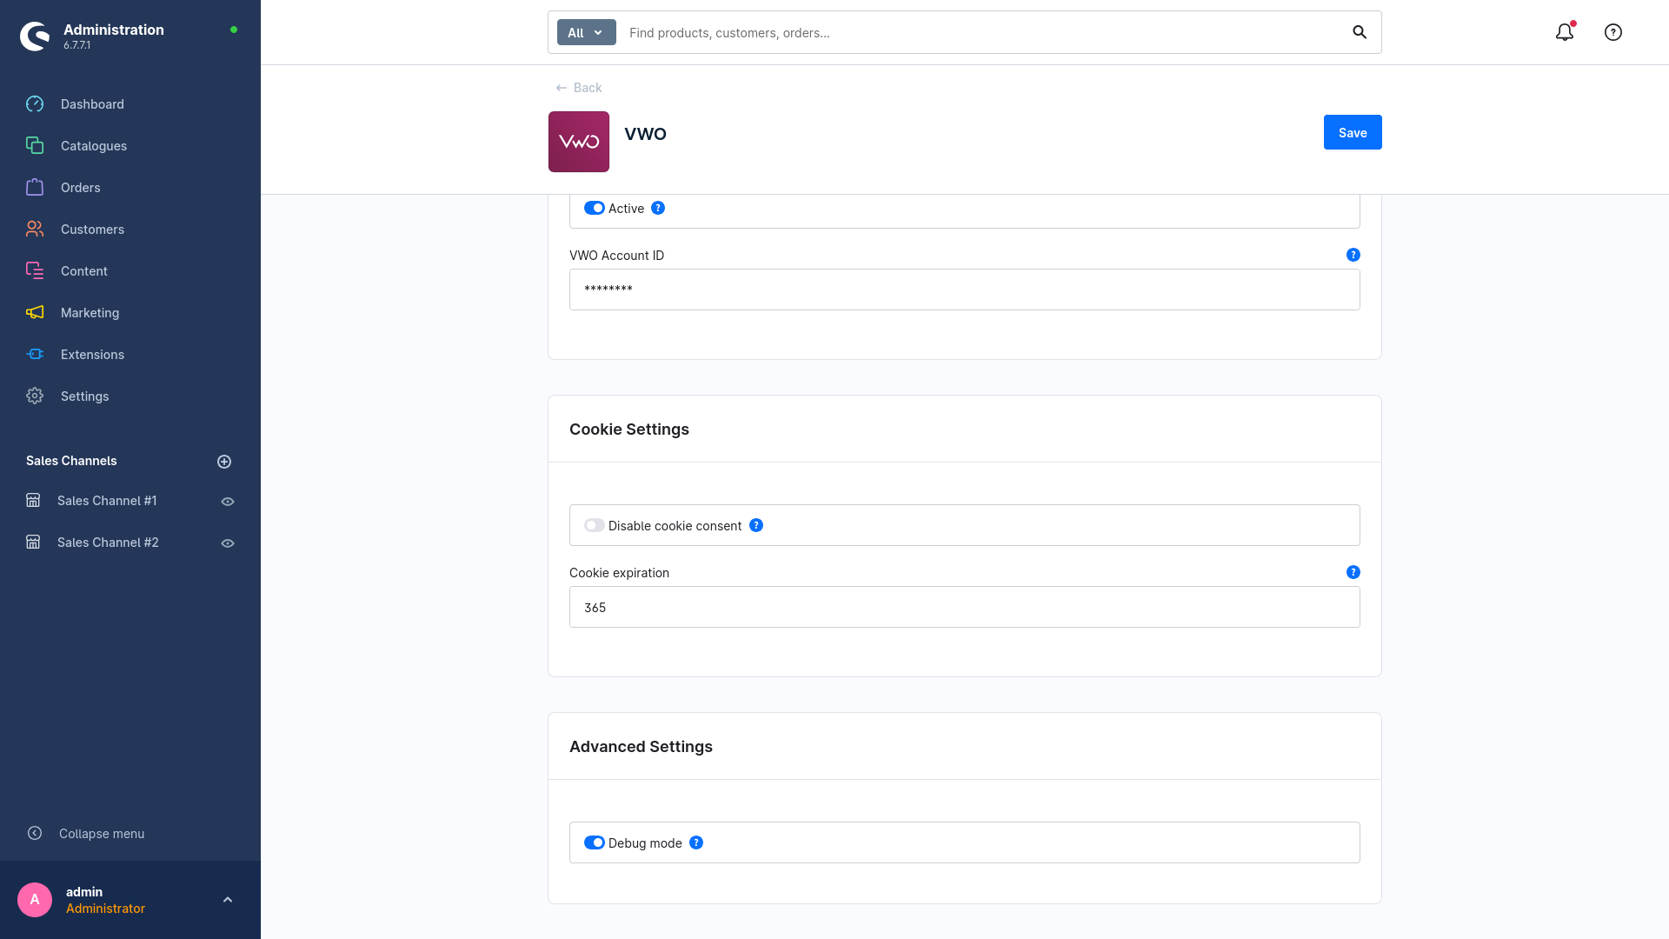This screenshot has width=1669, height=939.
Task: Click the help circle icon in header
Action: point(1613,32)
